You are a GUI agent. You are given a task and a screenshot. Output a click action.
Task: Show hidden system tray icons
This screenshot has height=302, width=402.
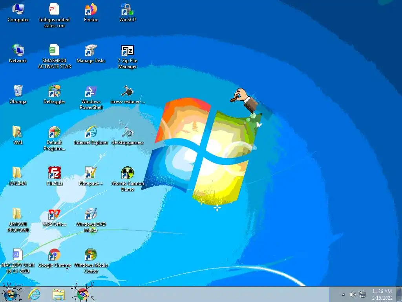343,295
